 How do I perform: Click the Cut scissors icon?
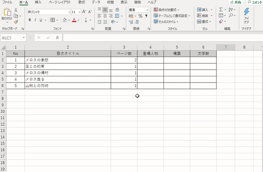16,10
